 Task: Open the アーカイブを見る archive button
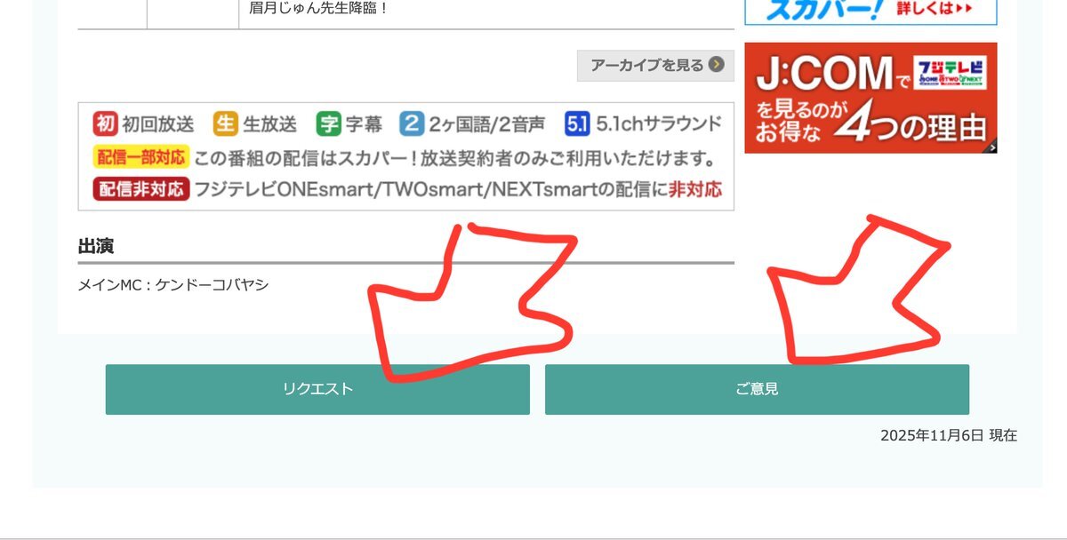655,65
